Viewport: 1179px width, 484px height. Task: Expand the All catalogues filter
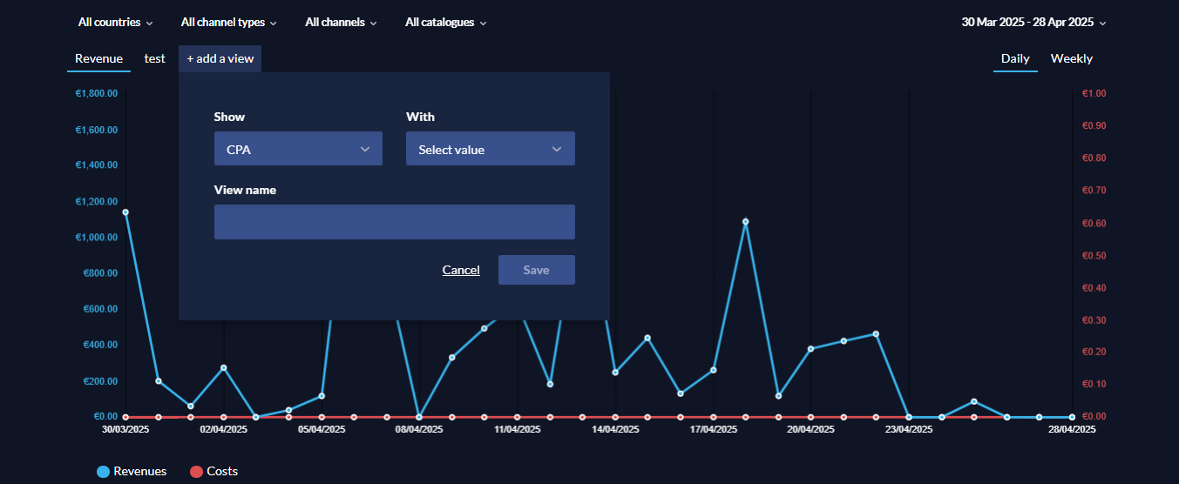point(445,23)
